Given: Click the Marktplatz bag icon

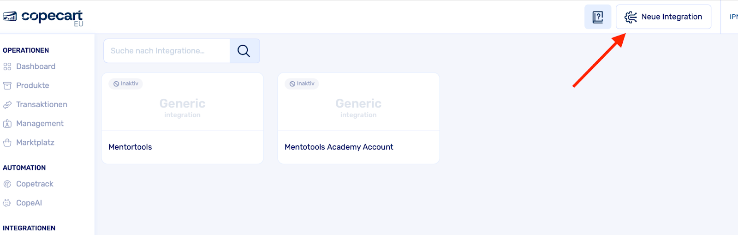Looking at the screenshot, I should (7, 143).
